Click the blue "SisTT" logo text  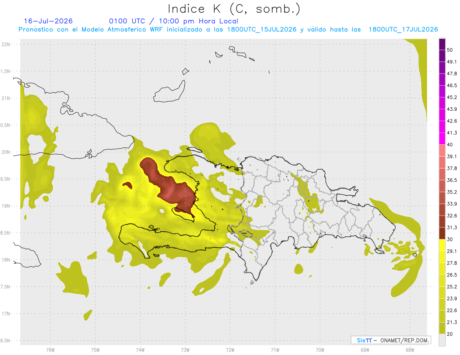[x=364, y=340]
